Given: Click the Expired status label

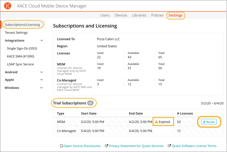Looking at the screenshot, I should point(164,122).
